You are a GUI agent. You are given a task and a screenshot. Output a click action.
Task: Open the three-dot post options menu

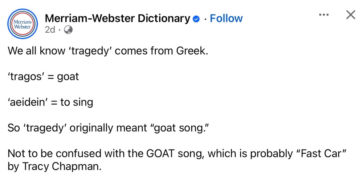[323, 15]
